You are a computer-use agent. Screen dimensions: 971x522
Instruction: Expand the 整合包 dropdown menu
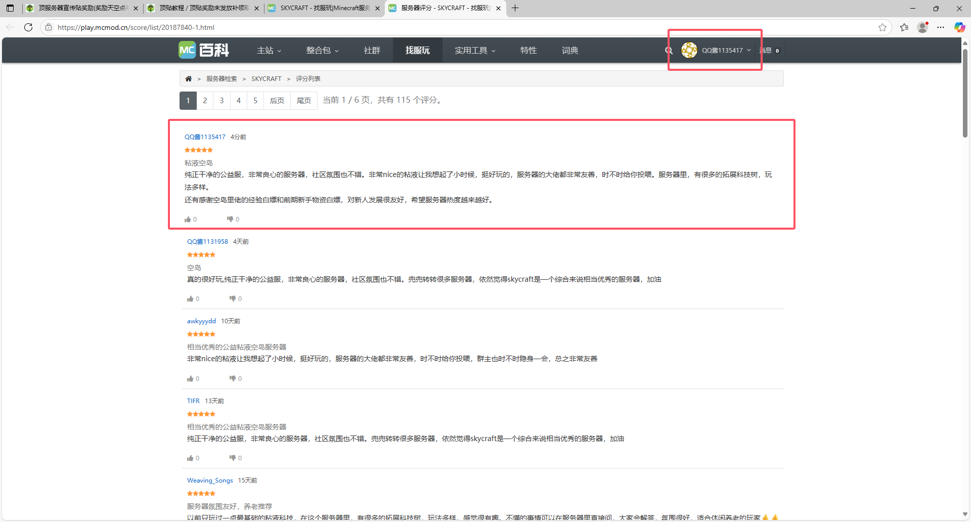[322, 51]
